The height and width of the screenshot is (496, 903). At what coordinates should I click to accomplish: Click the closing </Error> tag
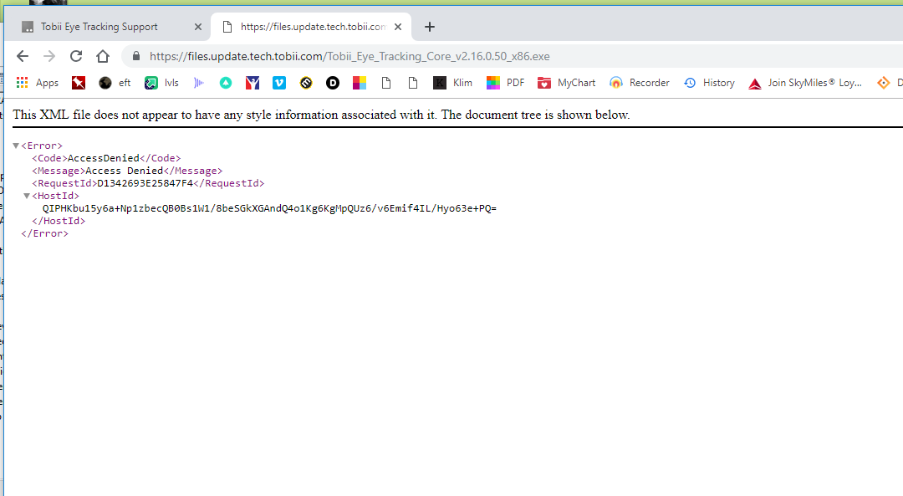(x=45, y=234)
